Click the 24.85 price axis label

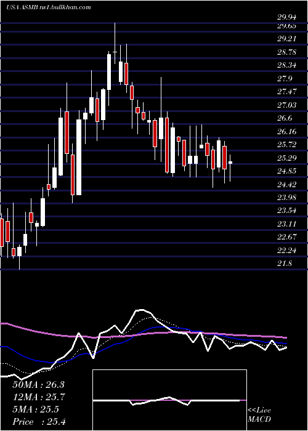pos(287,171)
